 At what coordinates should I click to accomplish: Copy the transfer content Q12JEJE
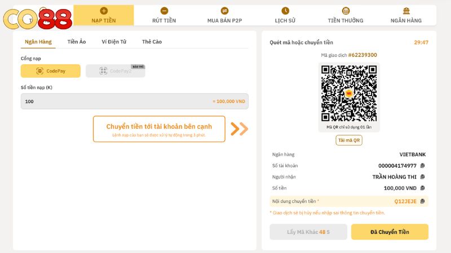(x=422, y=201)
